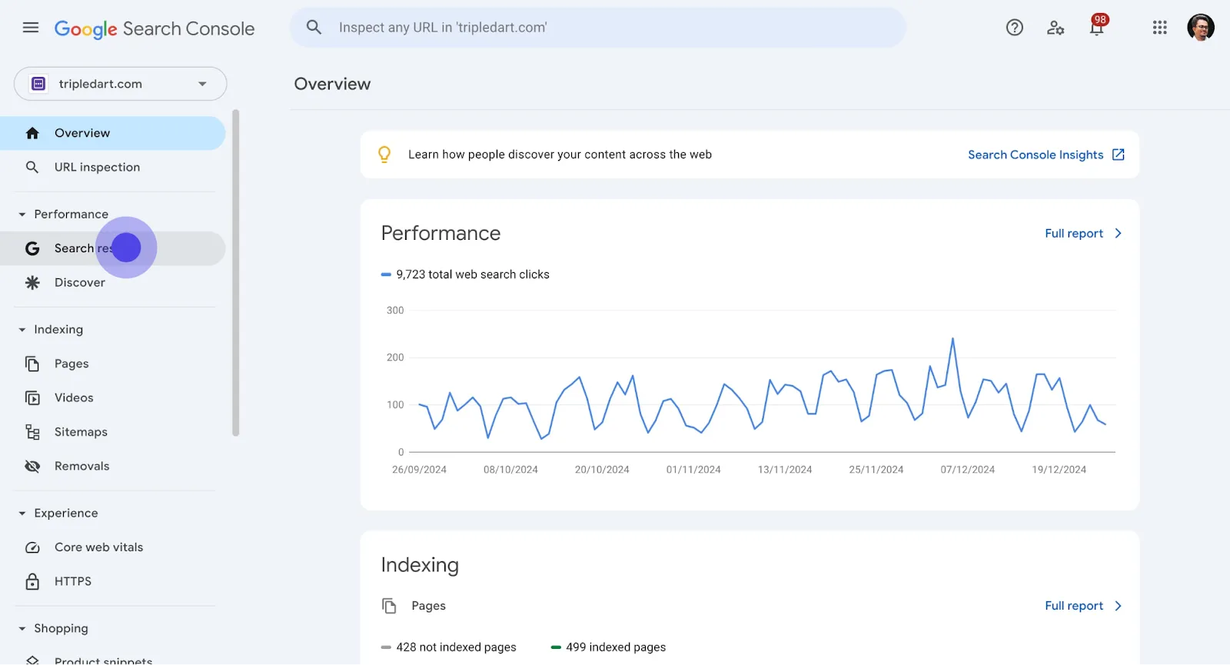Click the Performance card heading

440,233
